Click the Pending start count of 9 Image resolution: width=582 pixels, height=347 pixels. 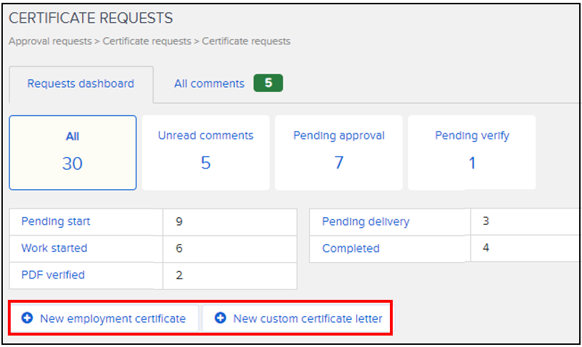[179, 221]
